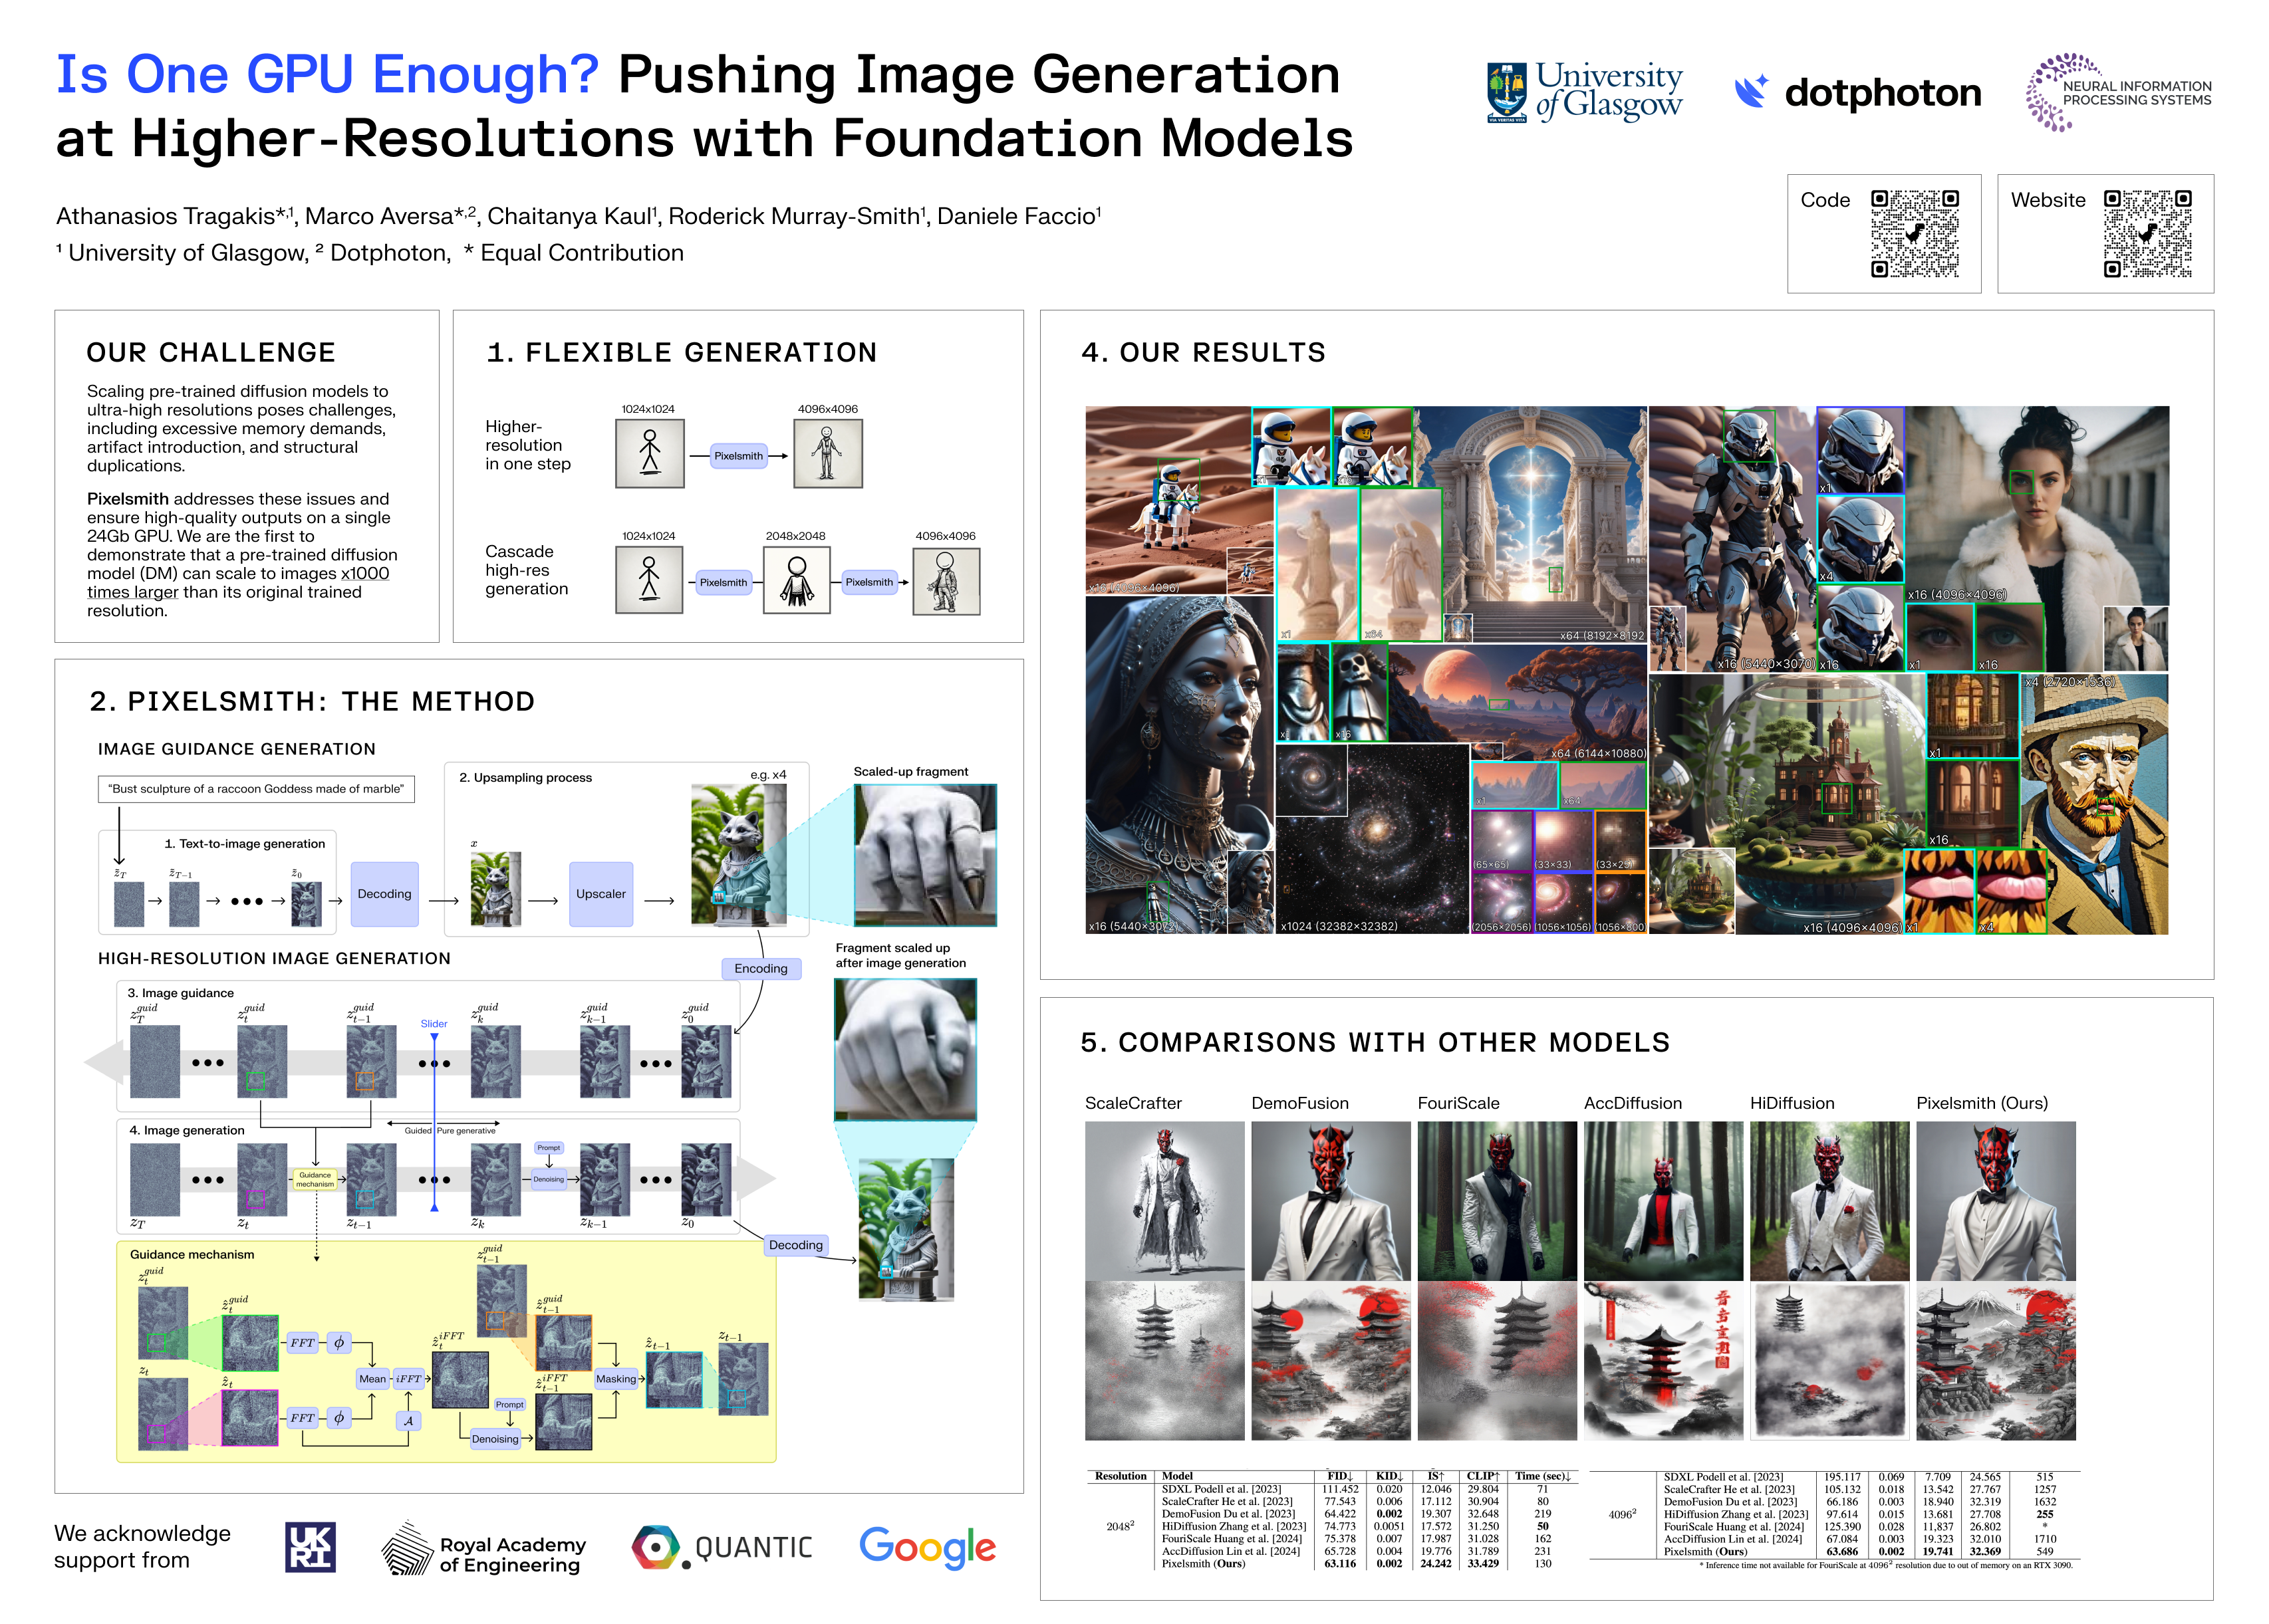Click the raccoon Goddess prompt text box
Viewport: 2269px width, 1624px height.
[x=256, y=789]
